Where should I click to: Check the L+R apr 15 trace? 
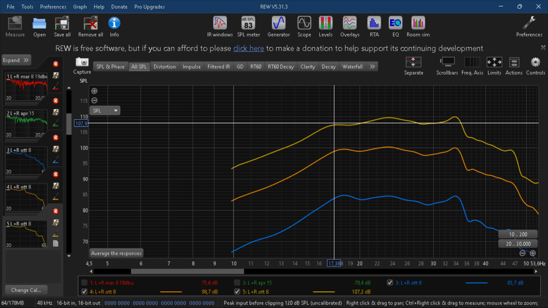point(237,282)
